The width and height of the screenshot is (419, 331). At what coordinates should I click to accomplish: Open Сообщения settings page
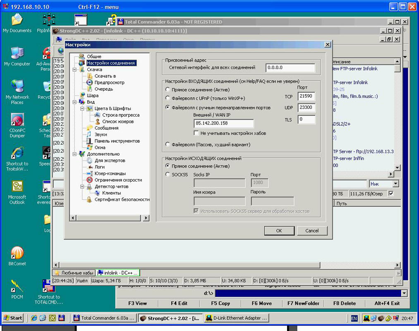(106, 128)
